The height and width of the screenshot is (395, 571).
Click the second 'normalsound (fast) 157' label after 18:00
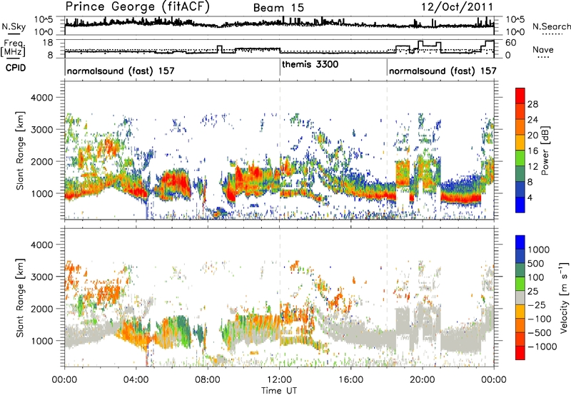tap(443, 71)
